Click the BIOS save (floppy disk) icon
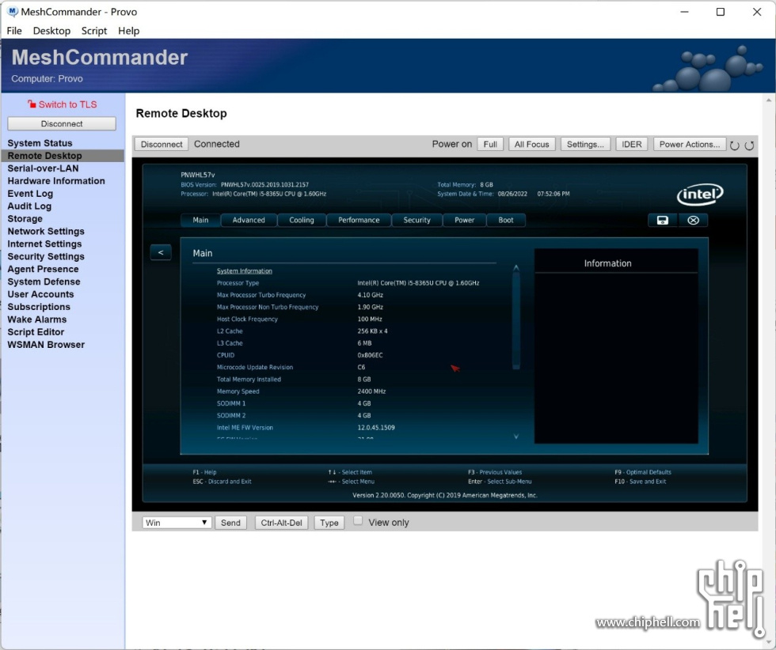This screenshot has width=776, height=650. [x=663, y=221]
